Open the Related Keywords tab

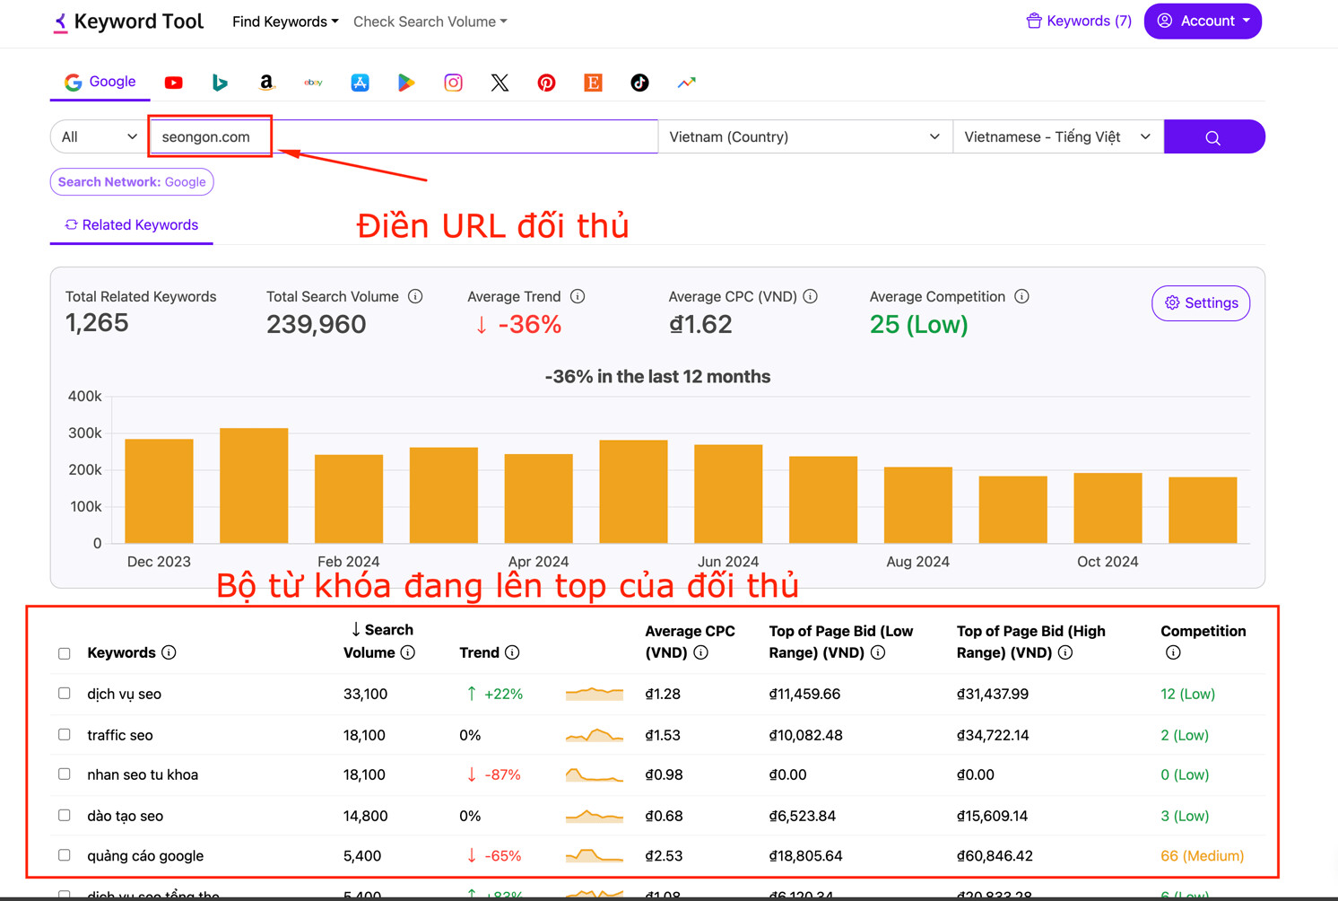tap(131, 225)
